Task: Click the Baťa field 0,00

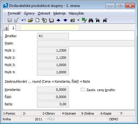Action: point(53,104)
